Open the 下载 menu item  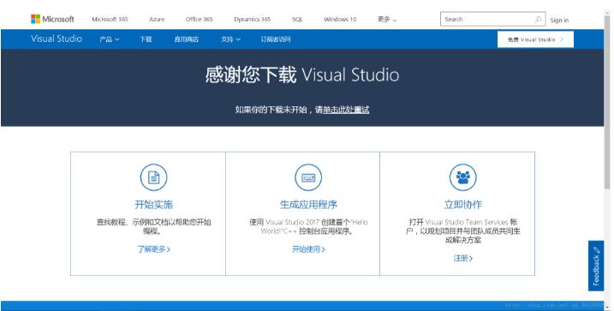(x=146, y=39)
